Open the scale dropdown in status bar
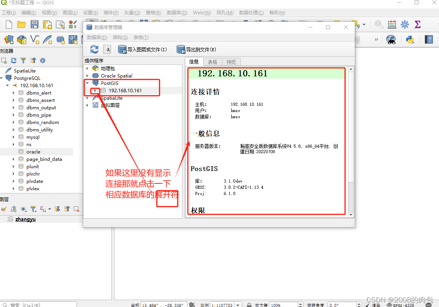The width and height of the screenshot is (439, 307). [x=238, y=305]
